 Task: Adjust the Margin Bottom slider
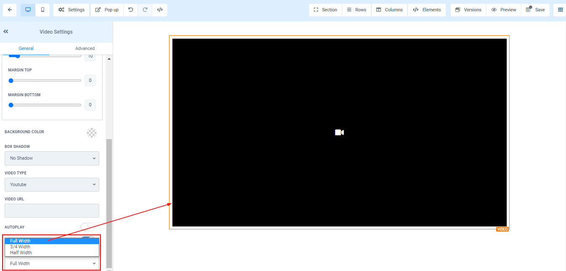pyautogui.click(x=45, y=105)
